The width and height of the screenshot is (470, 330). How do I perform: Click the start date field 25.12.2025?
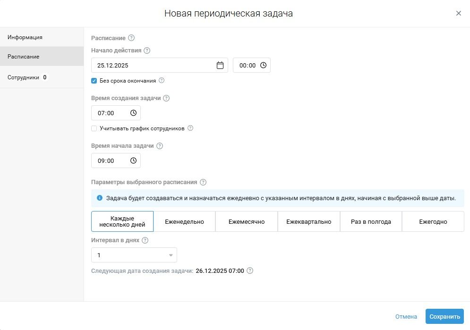coord(151,66)
